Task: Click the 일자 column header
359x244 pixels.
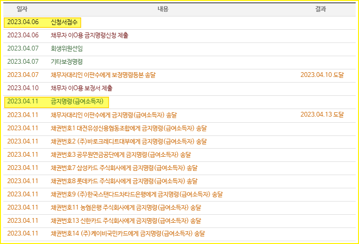Action: 22,9
